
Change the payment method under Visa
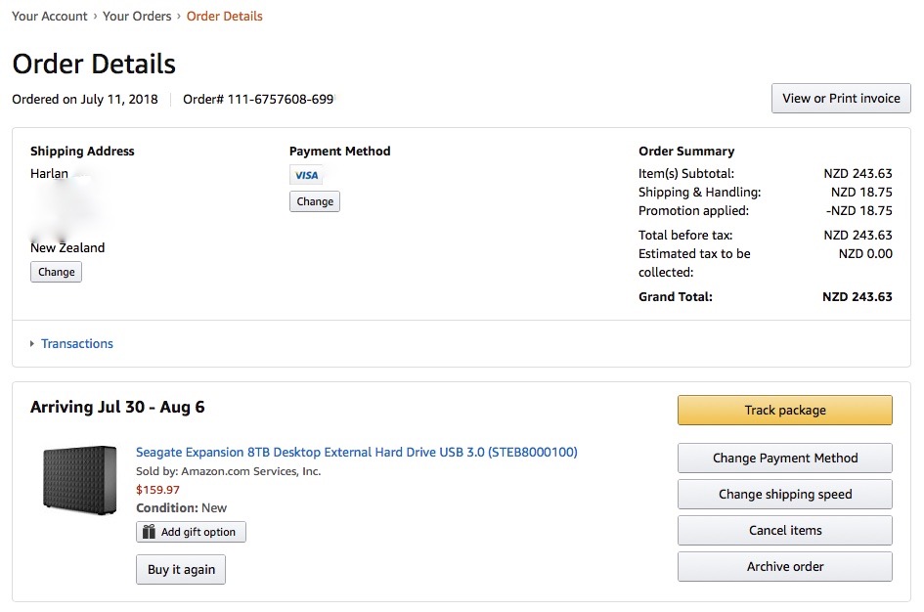315,201
